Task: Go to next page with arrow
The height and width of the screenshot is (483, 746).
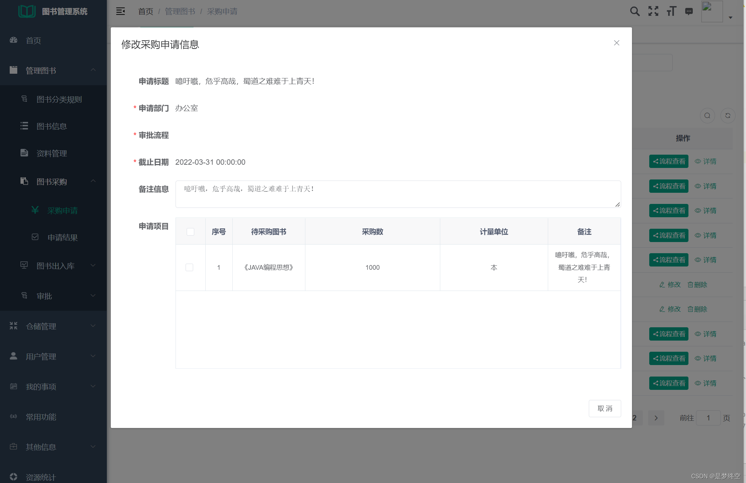Action: pos(656,418)
